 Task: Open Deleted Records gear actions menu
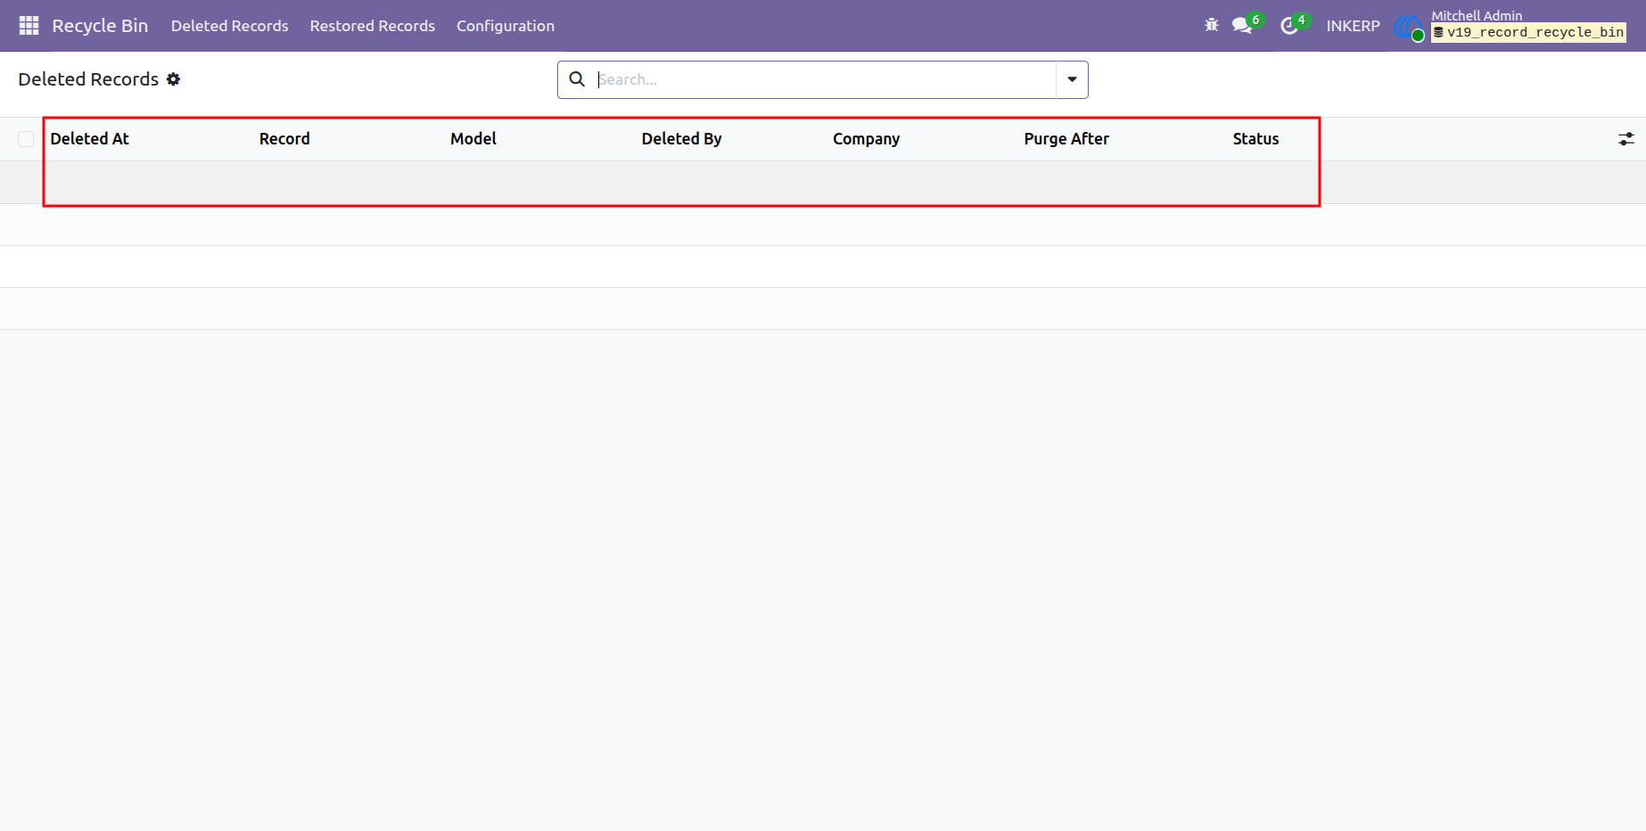coord(173,79)
